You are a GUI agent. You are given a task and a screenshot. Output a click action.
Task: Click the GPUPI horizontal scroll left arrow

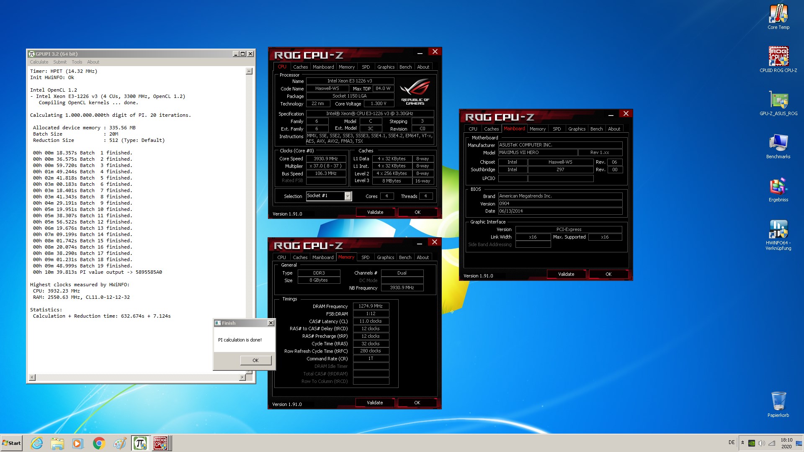click(x=32, y=378)
